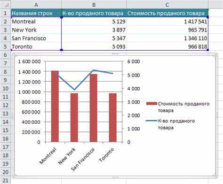Click chart's right edge sizing handle dots

(x=217, y=115)
